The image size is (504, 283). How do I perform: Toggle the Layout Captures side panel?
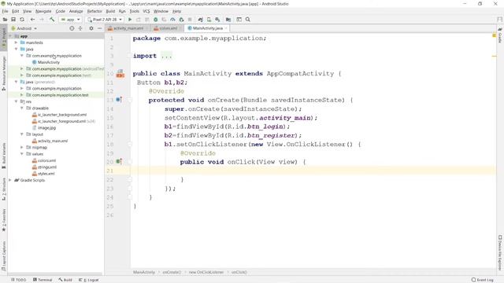click(4, 256)
